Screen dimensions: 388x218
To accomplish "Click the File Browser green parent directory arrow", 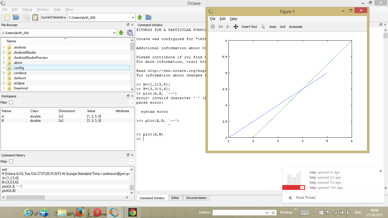I will coord(121,33).
